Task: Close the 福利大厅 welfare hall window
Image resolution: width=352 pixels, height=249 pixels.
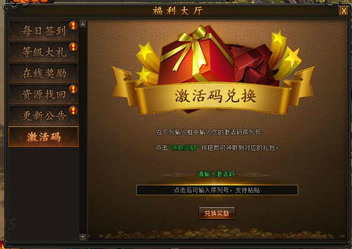Action: (x=343, y=11)
